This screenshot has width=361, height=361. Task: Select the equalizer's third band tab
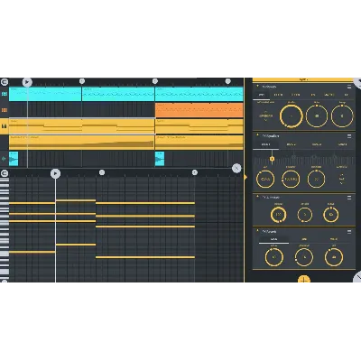(x=317, y=144)
